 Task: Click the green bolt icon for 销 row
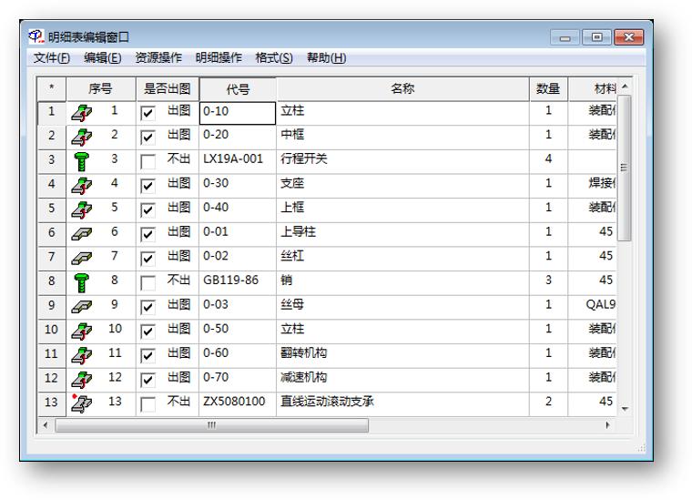[81, 283]
